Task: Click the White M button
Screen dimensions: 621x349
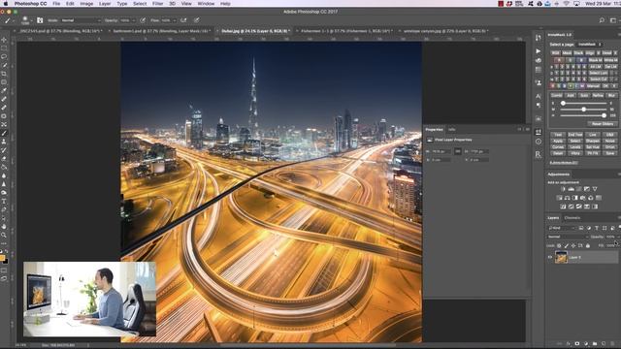Action: pos(610,60)
